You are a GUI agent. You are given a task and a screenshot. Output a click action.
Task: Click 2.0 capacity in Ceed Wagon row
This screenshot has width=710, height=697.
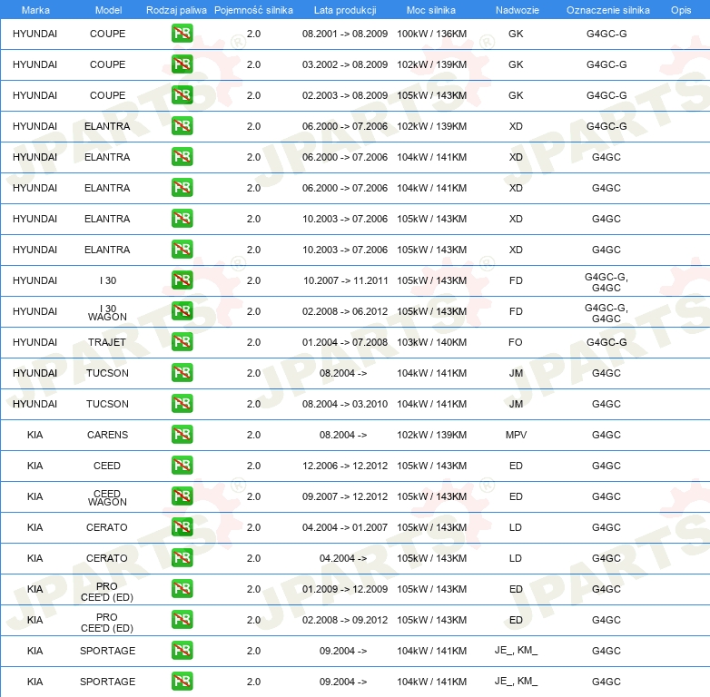click(253, 496)
